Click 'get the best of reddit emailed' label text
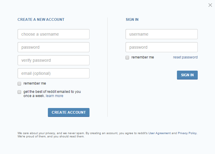 click(x=52, y=92)
